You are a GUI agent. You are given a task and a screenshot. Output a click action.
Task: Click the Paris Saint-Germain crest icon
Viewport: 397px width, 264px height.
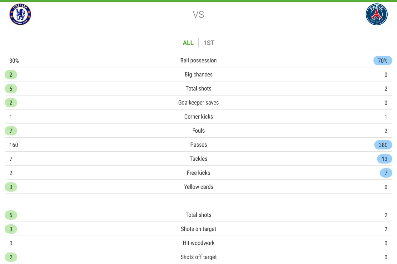pyautogui.click(x=376, y=15)
